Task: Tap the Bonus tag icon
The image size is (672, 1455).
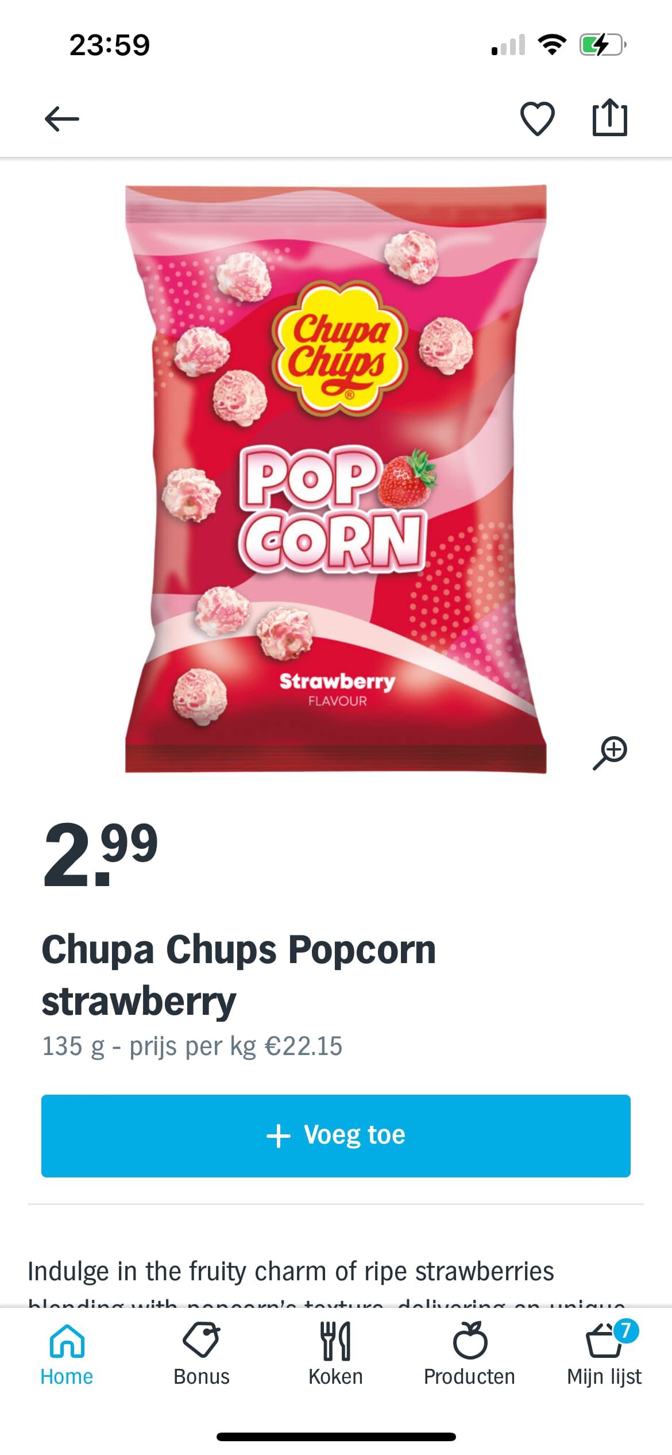Action: (x=202, y=1340)
